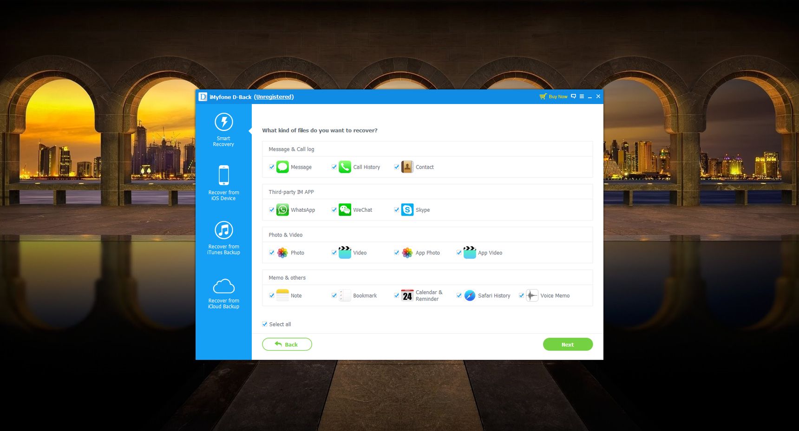The width and height of the screenshot is (799, 431).
Task: Click the 'Memo & others' heading
Action: 287,278
